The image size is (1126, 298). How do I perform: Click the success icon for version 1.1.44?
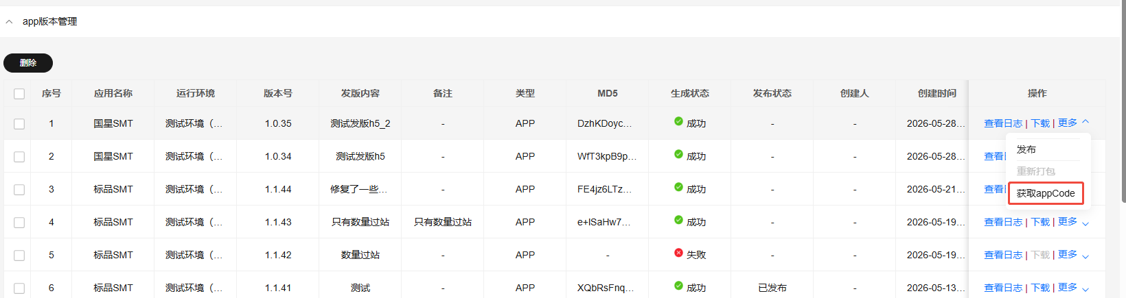tap(678, 187)
